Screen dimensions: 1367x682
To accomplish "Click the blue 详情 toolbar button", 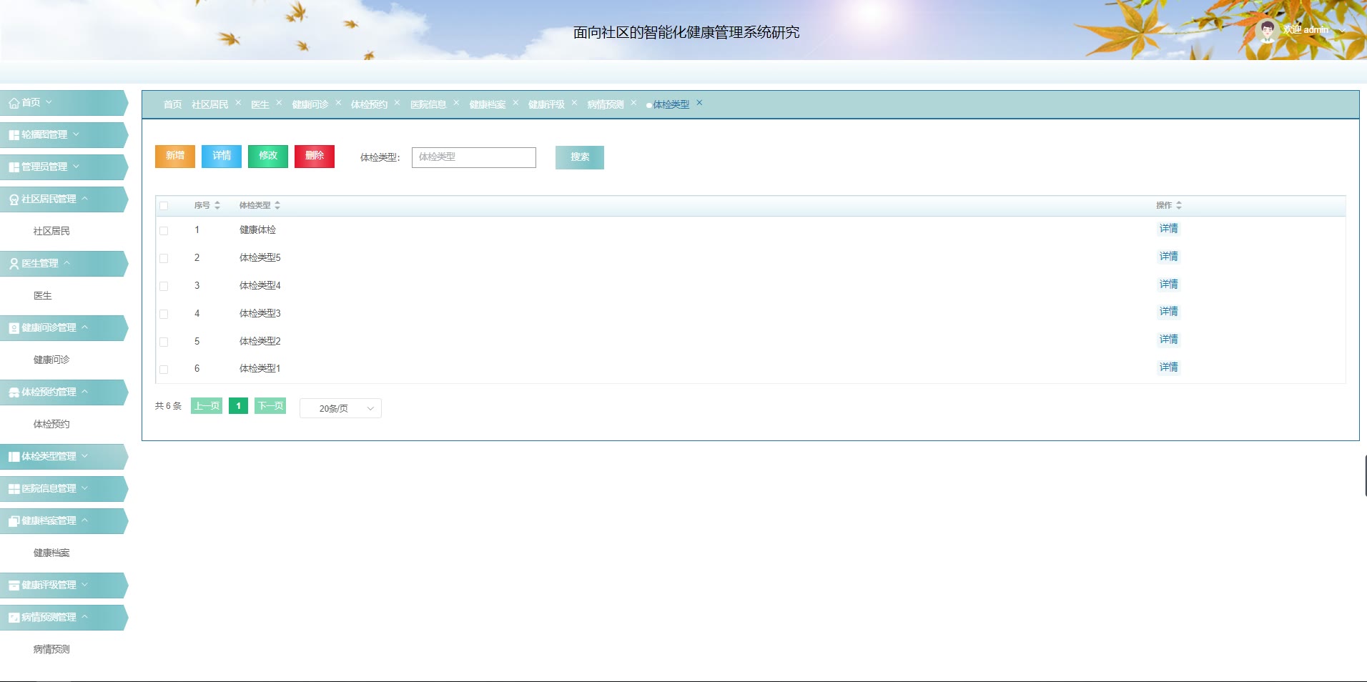I will [222, 157].
